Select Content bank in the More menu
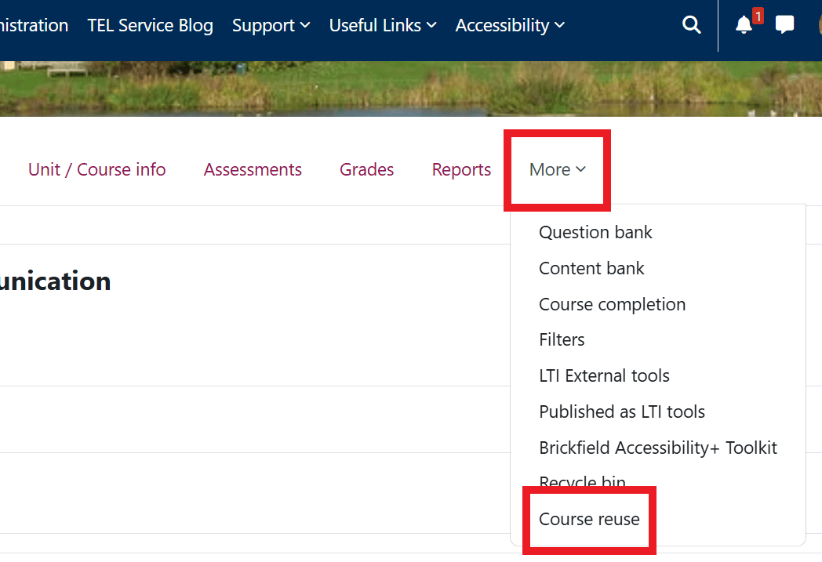 point(591,268)
